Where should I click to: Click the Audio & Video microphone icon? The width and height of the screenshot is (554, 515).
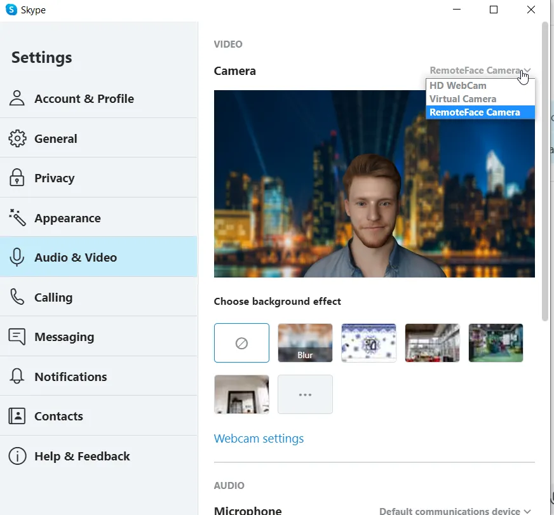point(17,257)
